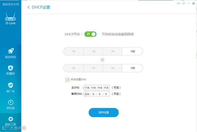Open 测网速 speed test clock icon
Image resolution: width=197 pixels, height=132 pixels.
point(11,102)
